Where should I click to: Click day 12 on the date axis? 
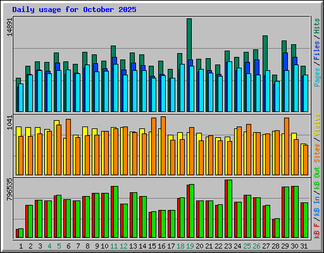(x=123, y=246)
